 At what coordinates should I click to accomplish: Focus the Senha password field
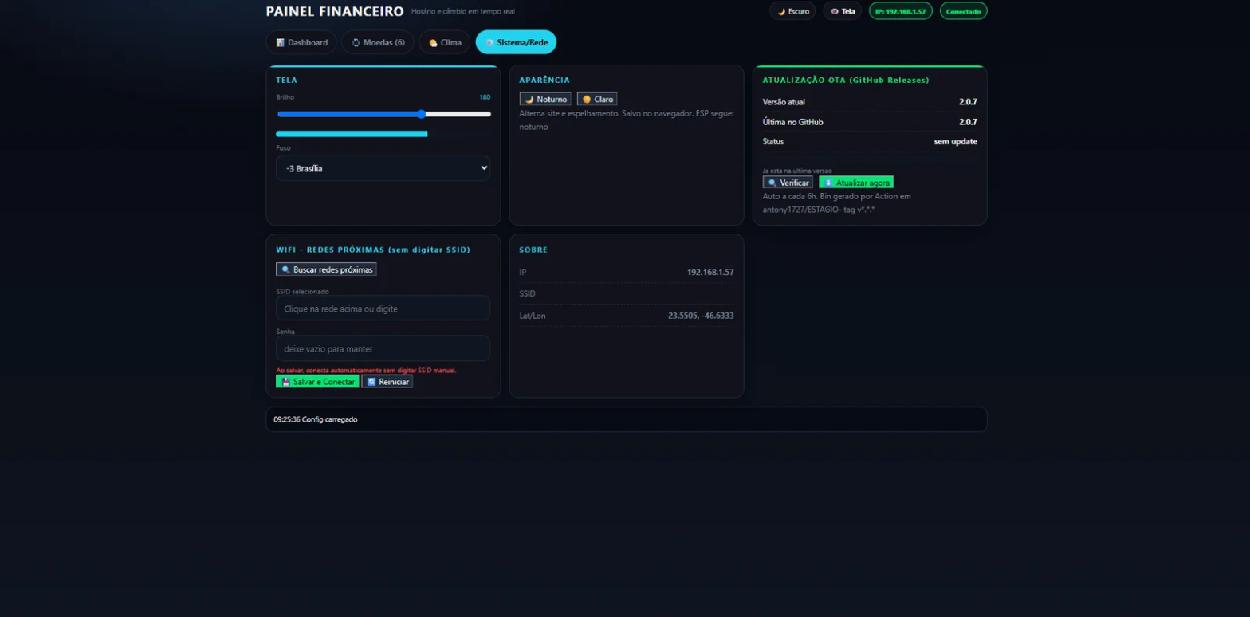click(383, 348)
